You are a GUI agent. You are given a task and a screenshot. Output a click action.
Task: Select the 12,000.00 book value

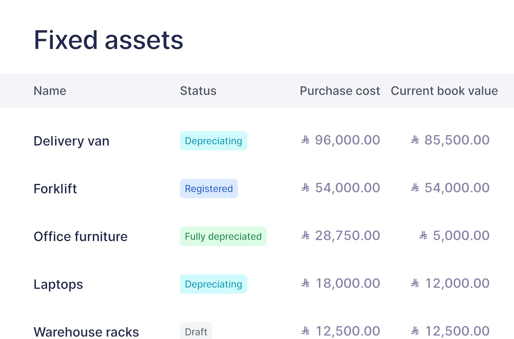tap(450, 284)
